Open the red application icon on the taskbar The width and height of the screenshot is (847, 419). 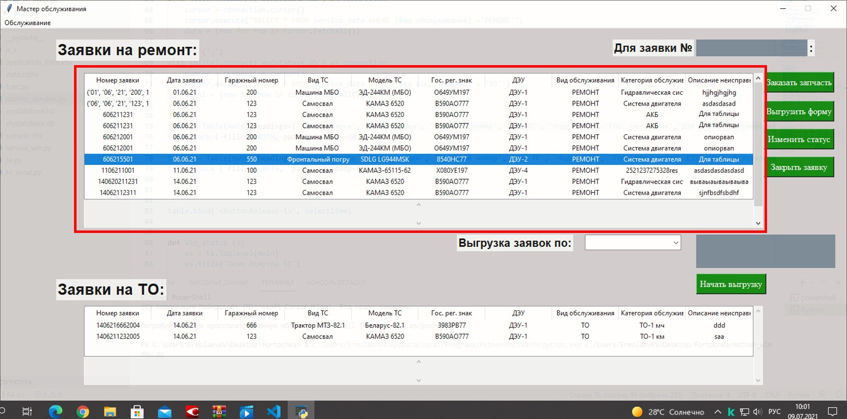pyautogui.click(x=192, y=411)
